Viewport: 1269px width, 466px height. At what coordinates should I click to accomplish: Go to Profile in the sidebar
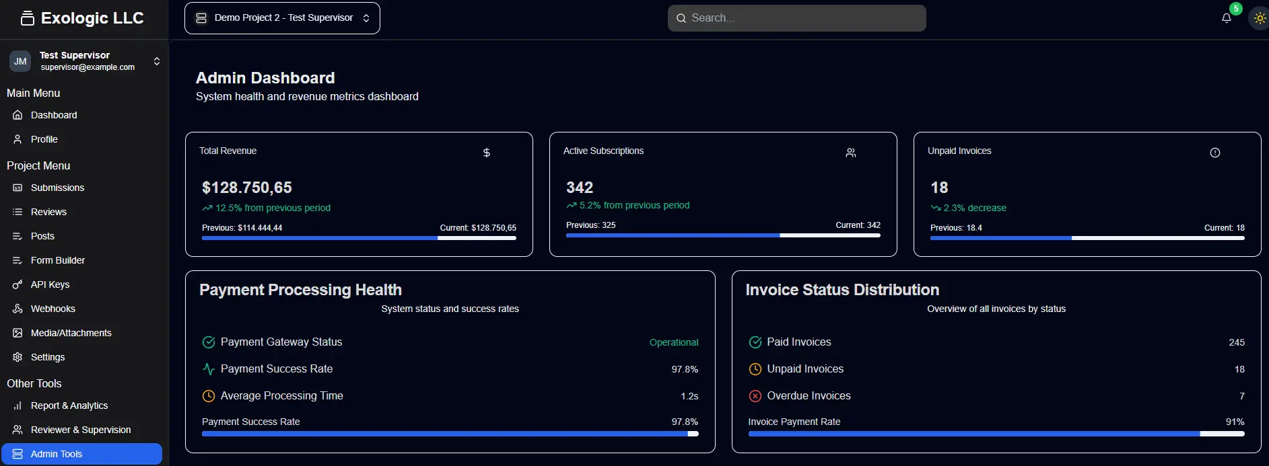(x=44, y=139)
